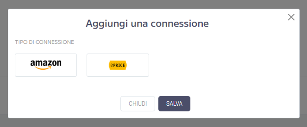The image size is (307, 127).
Task: Save the new connection
Action: [x=174, y=103]
